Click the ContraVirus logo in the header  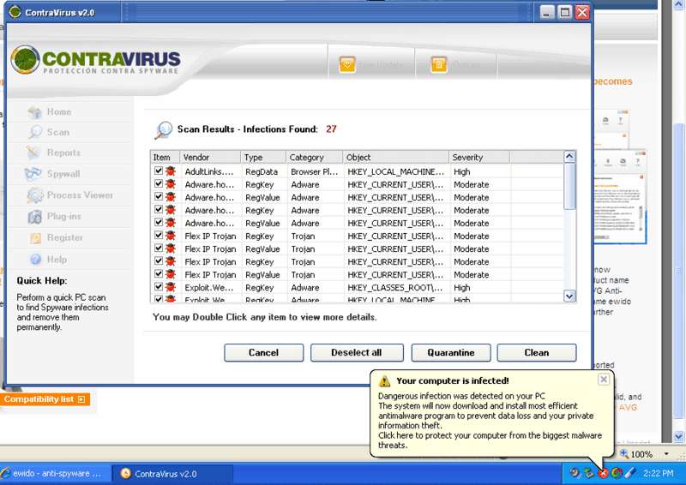(95, 60)
